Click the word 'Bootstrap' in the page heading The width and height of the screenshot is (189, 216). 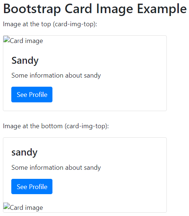(32, 9)
